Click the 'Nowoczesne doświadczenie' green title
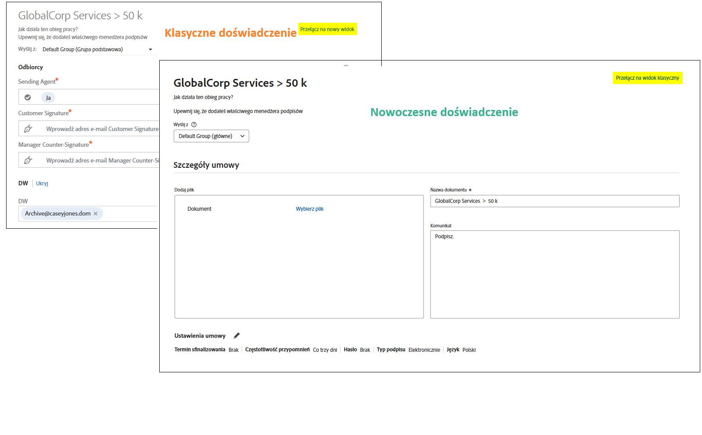702x435 pixels. tap(444, 112)
